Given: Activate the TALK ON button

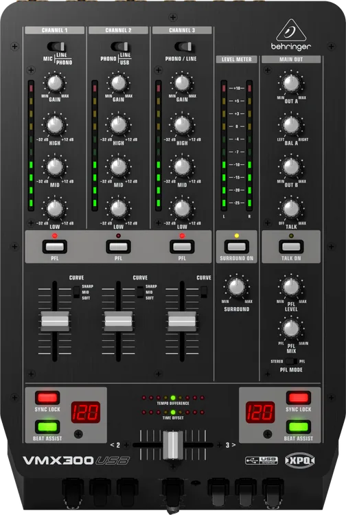Looking at the screenshot, I should click(x=291, y=247).
